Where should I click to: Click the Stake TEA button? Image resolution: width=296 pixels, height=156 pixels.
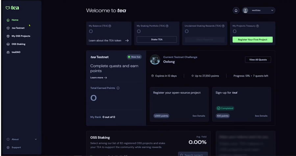[157, 40]
